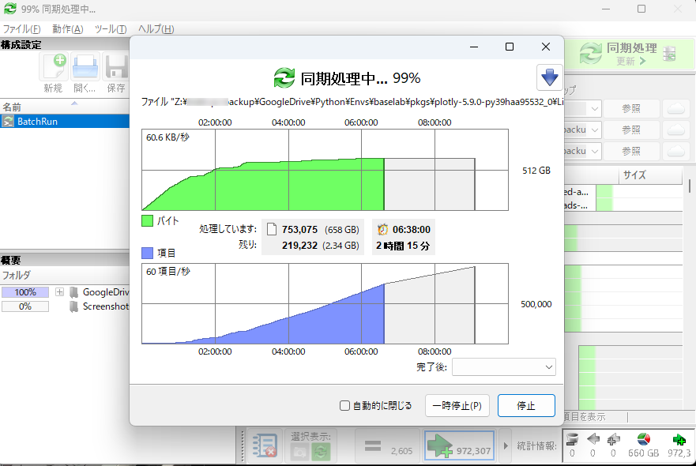696x466 pixels.
Task: Click the Save configuration floppy disk icon
Action: click(x=116, y=68)
